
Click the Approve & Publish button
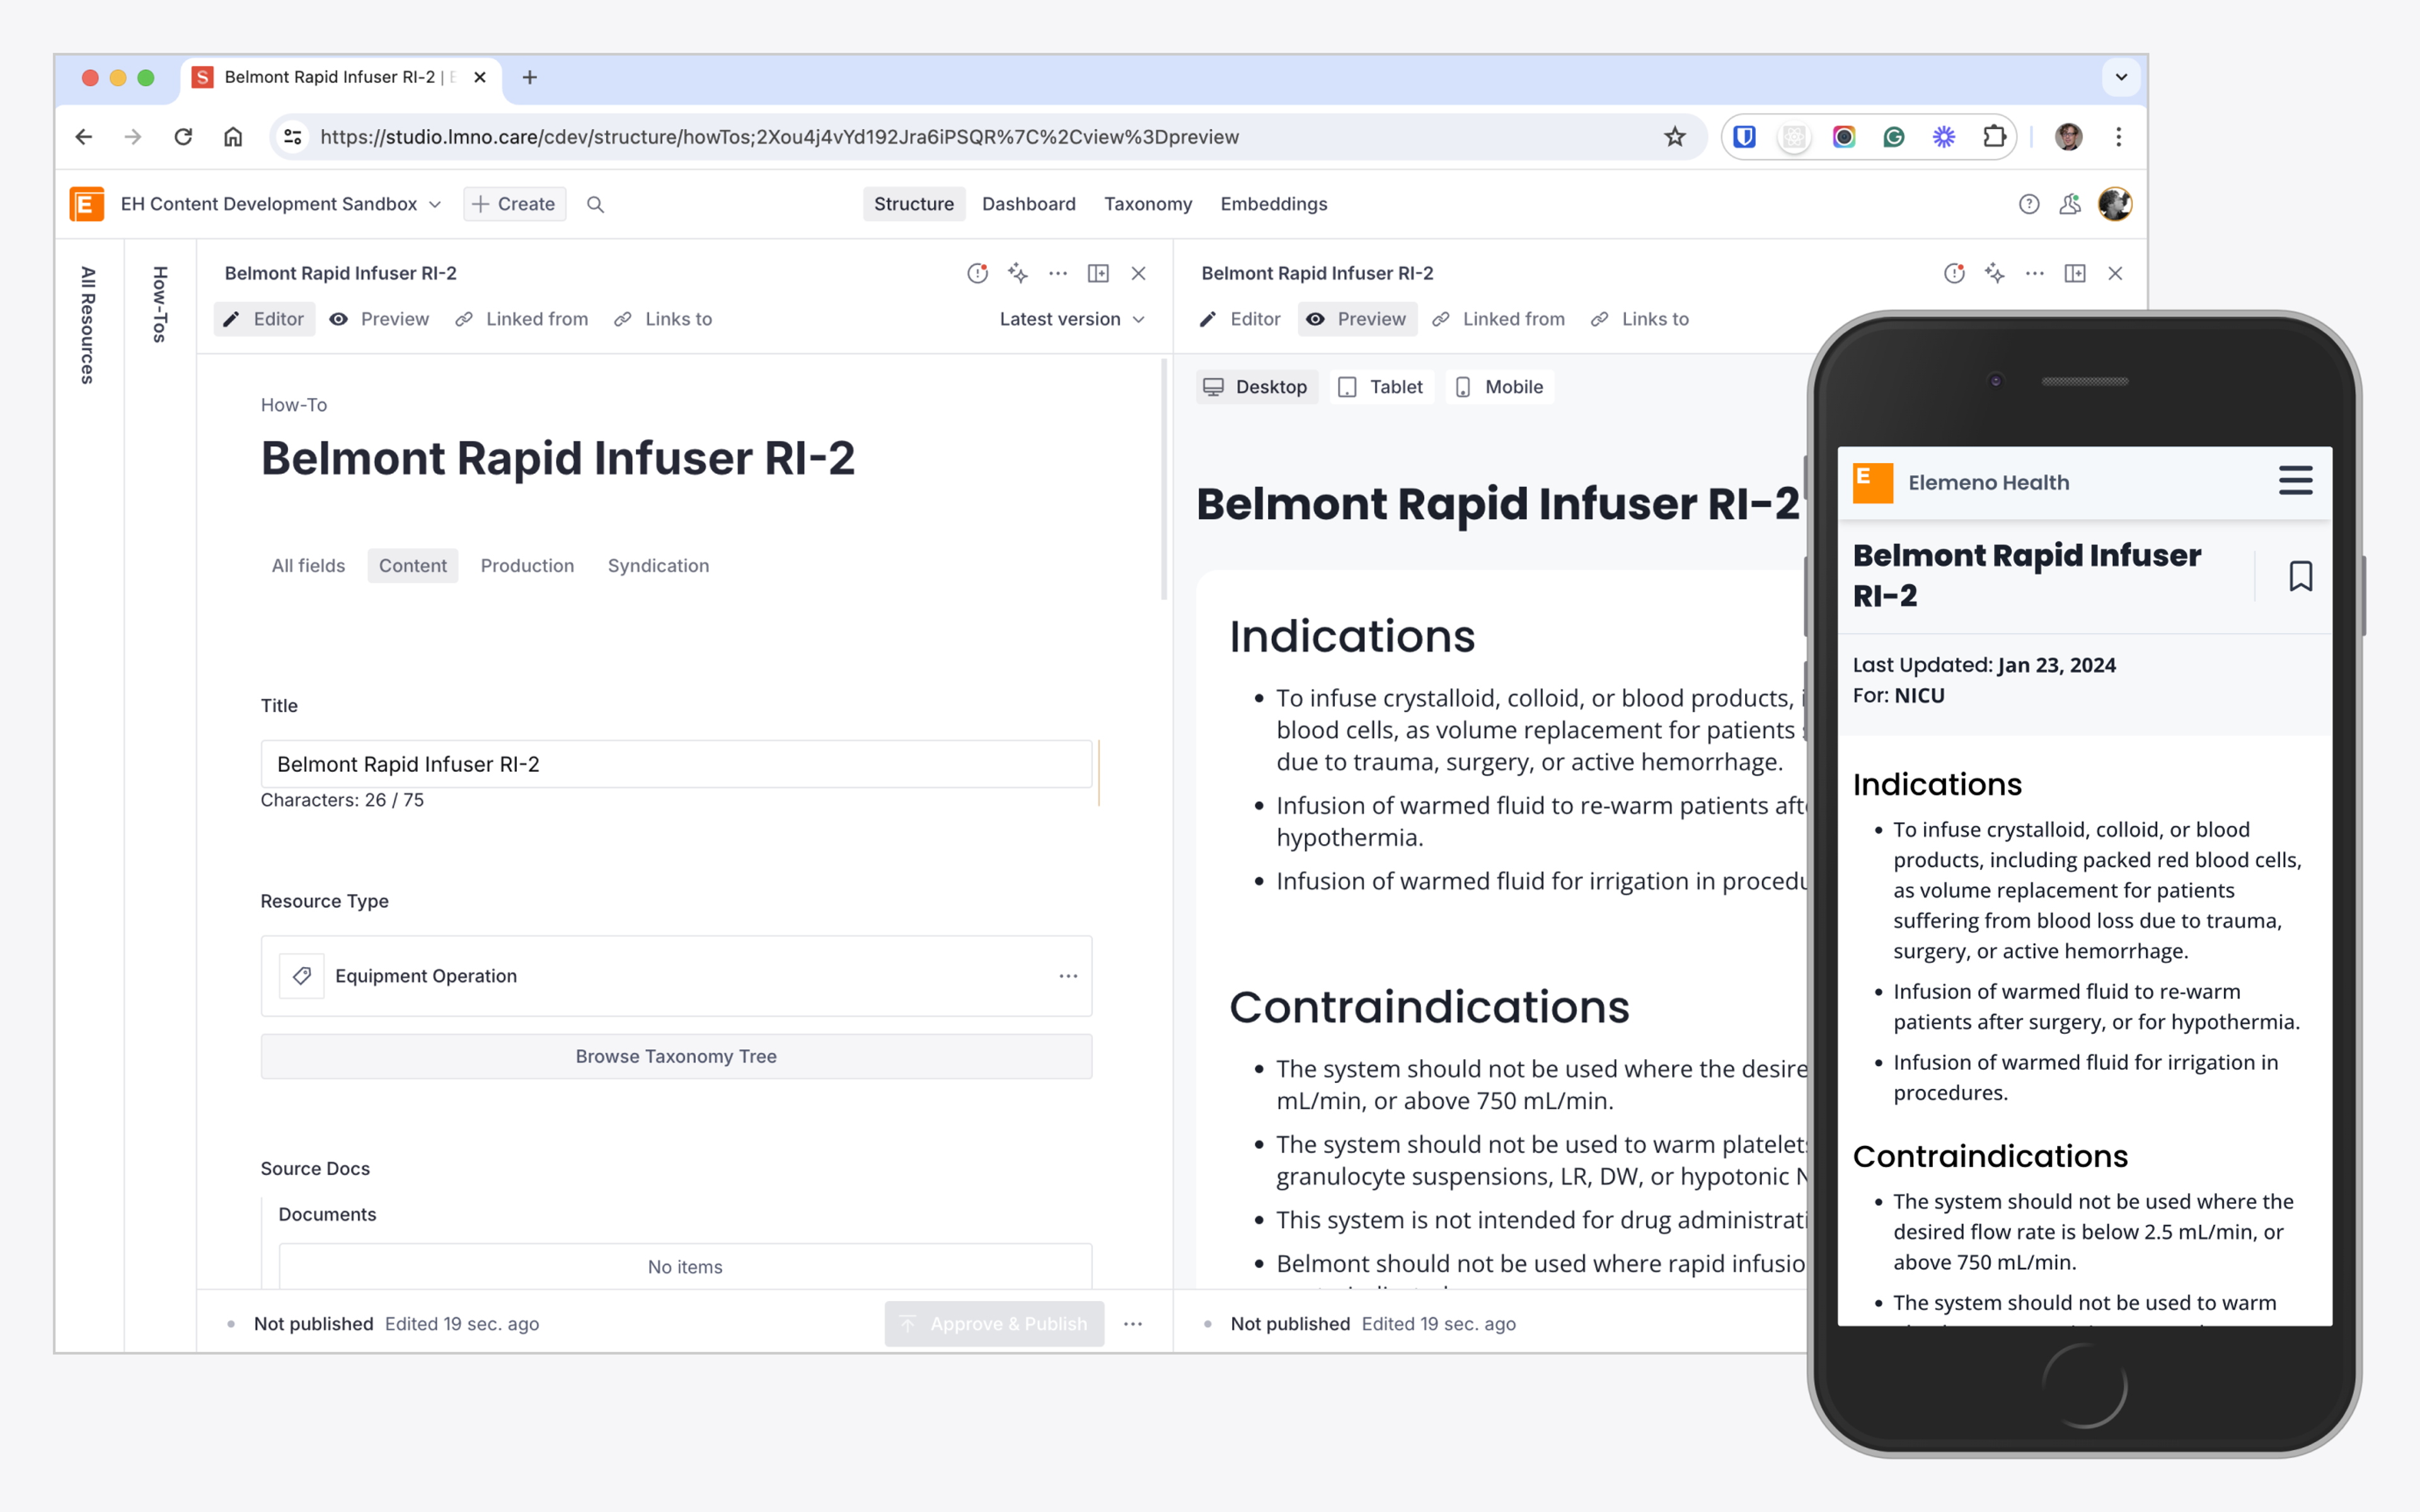point(994,1324)
